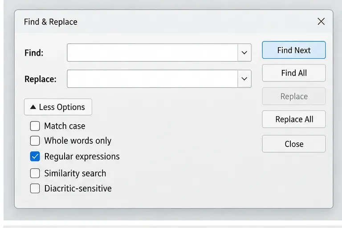Collapse with the Less Options button
Screen dimensions: 342x228
pos(58,107)
